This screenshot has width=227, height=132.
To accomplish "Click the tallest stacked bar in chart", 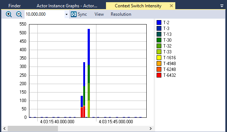I will click(89, 73).
